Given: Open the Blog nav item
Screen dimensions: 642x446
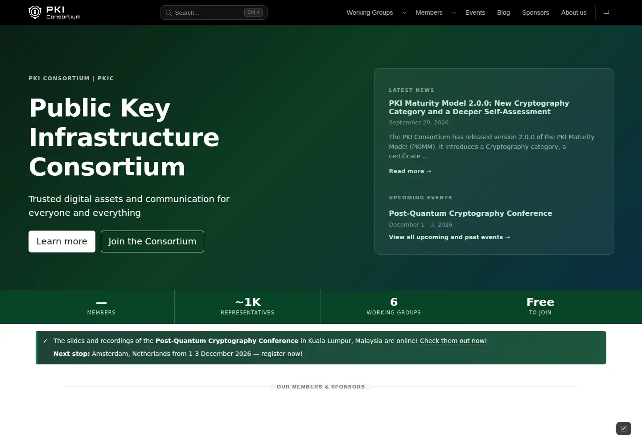Looking at the screenshot, I should (x=503, y=12).
